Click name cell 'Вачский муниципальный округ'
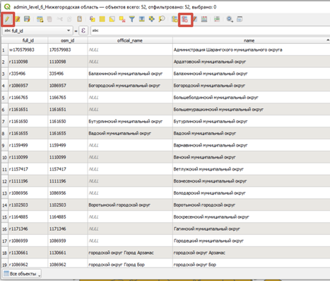The width and height of the screenshot is (330, 281). pos(251,157)
